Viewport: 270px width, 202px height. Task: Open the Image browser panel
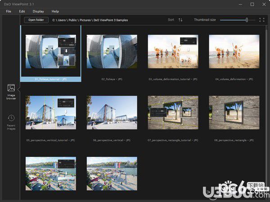click(11, 92)
